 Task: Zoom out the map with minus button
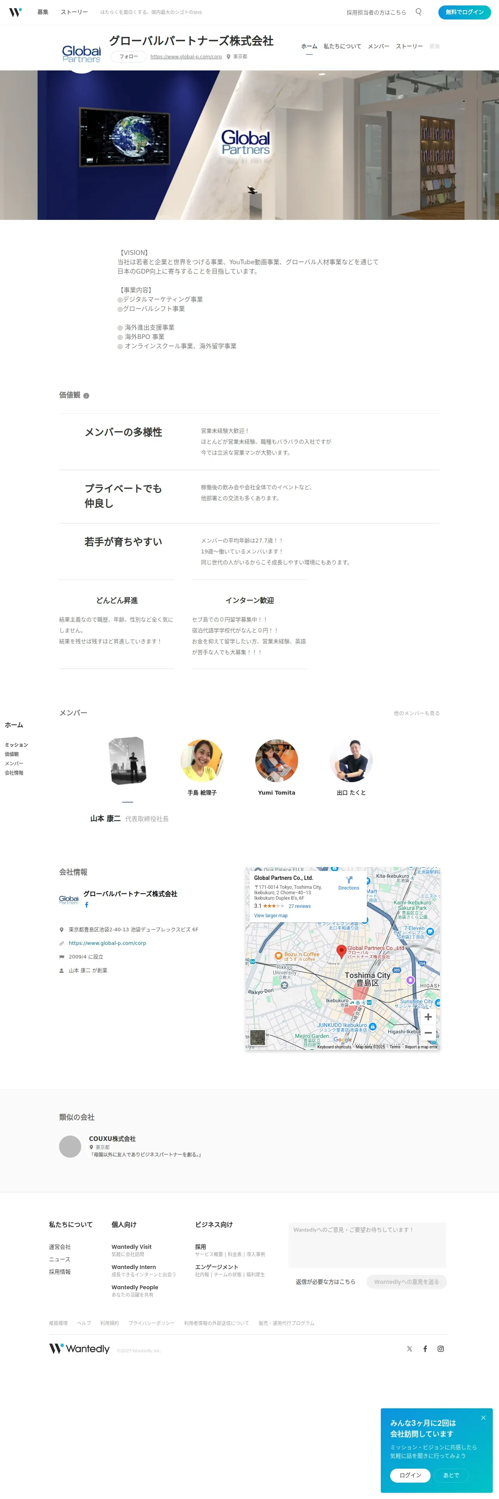[x=428, y=1033]
